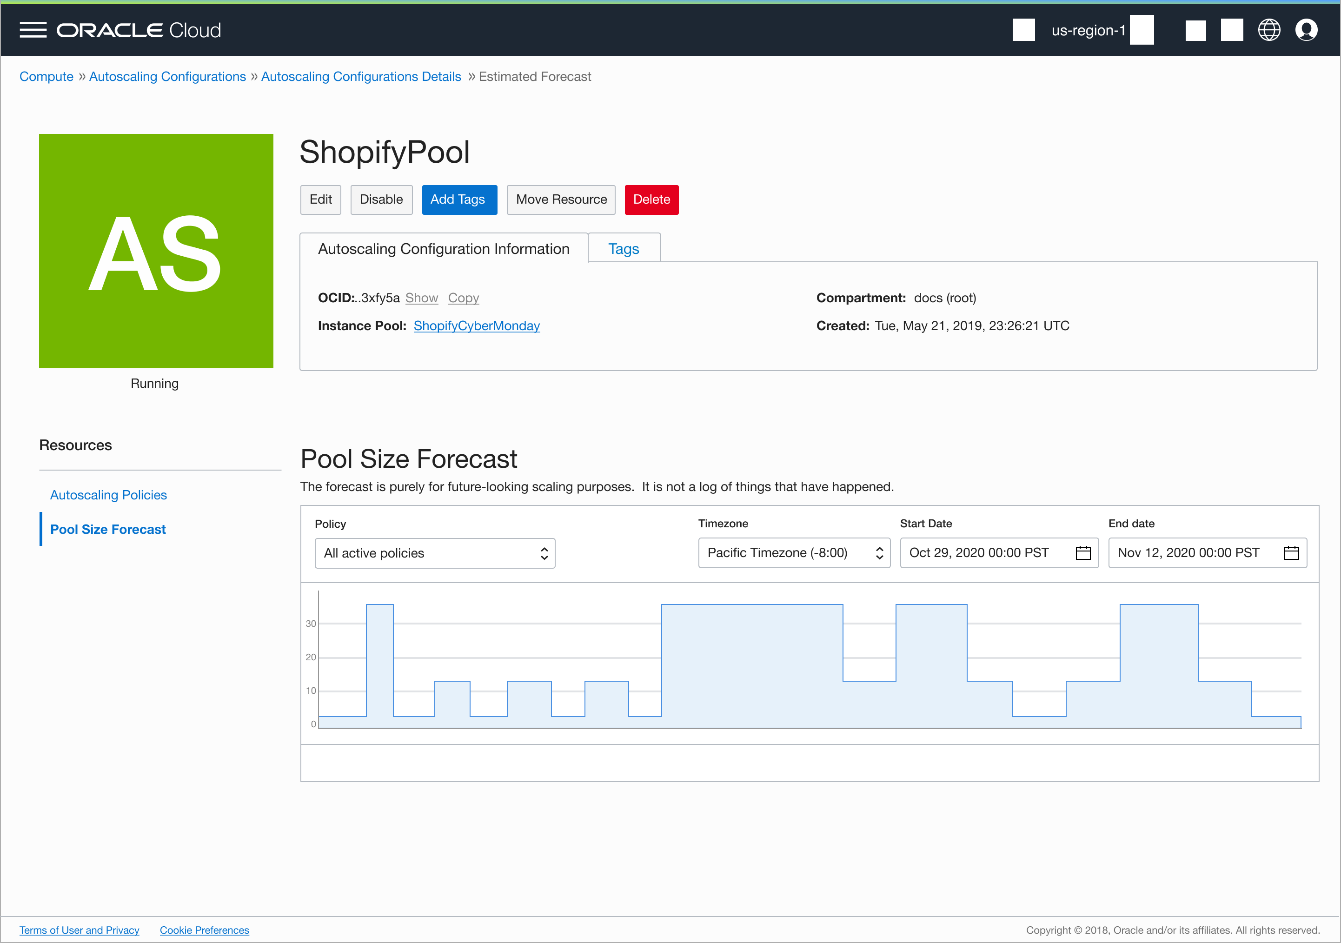Open the Pacific Timezone dropdown
The width and height of the screenshot is (1341, 943).
794,552
